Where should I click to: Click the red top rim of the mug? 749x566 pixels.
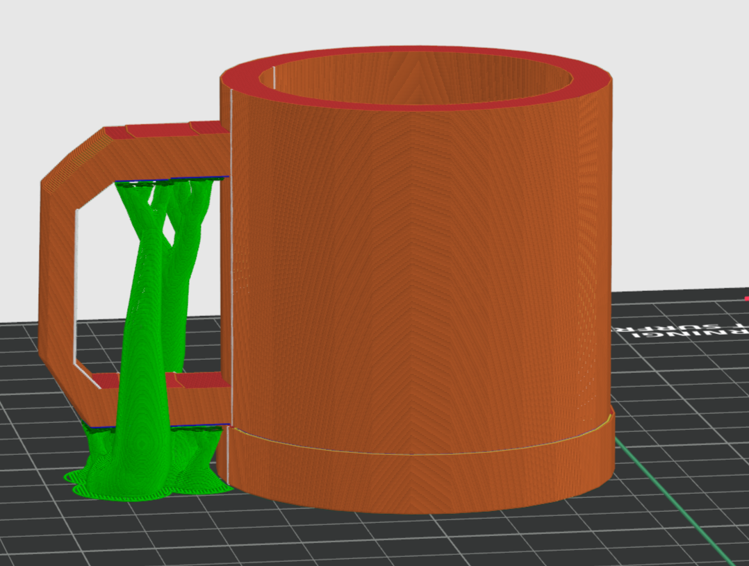[416, 78]
